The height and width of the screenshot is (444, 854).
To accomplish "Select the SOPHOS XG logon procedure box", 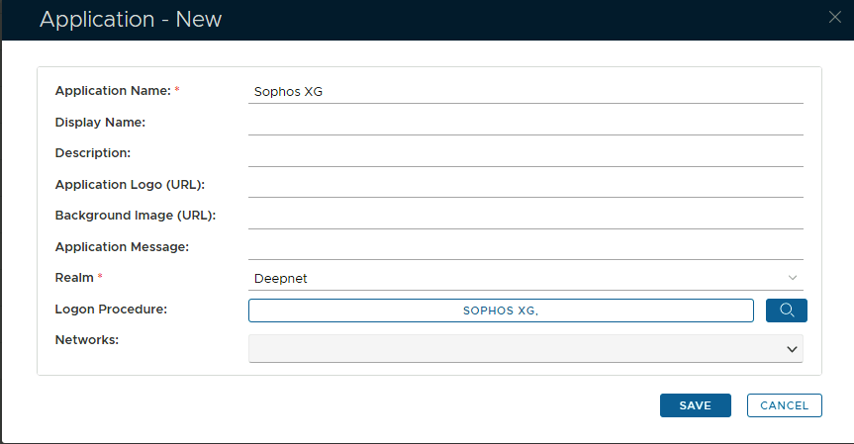I will tap(501, 311).
